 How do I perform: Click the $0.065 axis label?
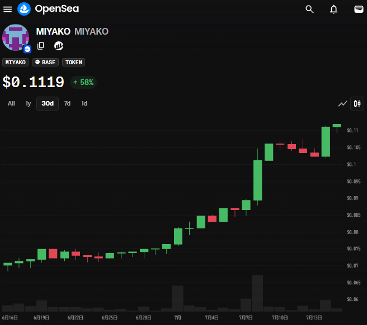pyautogui.click(x=354, y=283)
